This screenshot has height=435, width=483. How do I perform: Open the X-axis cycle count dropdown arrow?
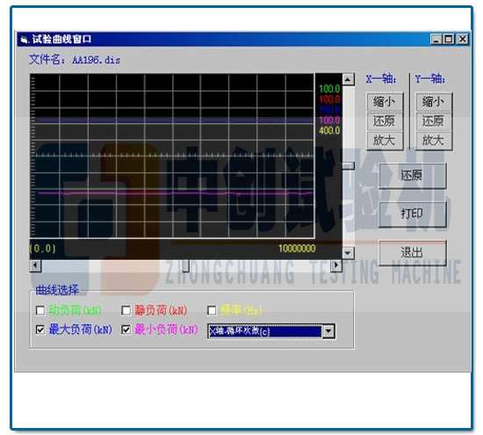(328, 331)
